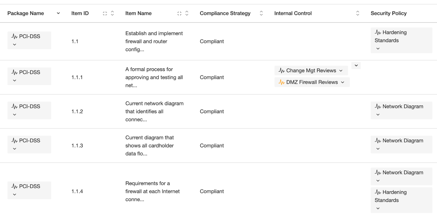Expand the DMZ Firewall Reviews dropdown chevron

point(342,82)
